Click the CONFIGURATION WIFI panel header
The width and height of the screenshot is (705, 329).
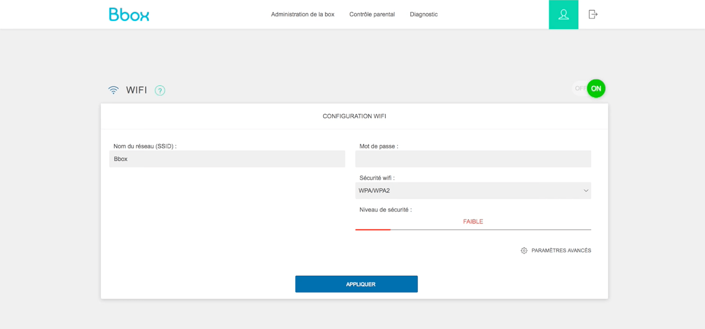[354, 116]
